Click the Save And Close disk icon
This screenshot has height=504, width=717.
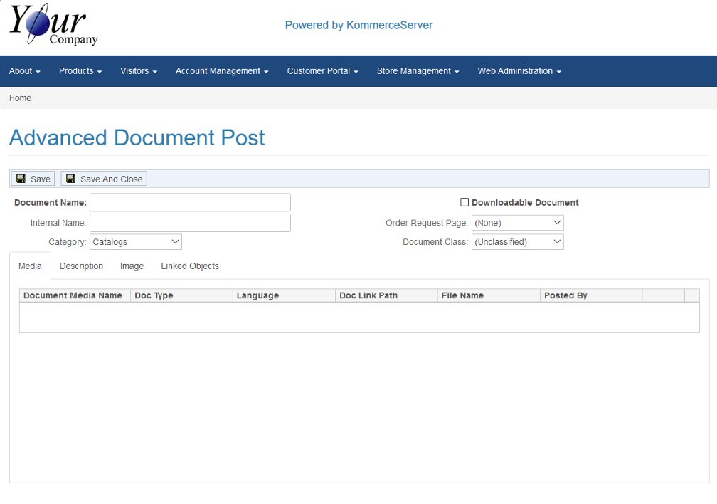71,179
